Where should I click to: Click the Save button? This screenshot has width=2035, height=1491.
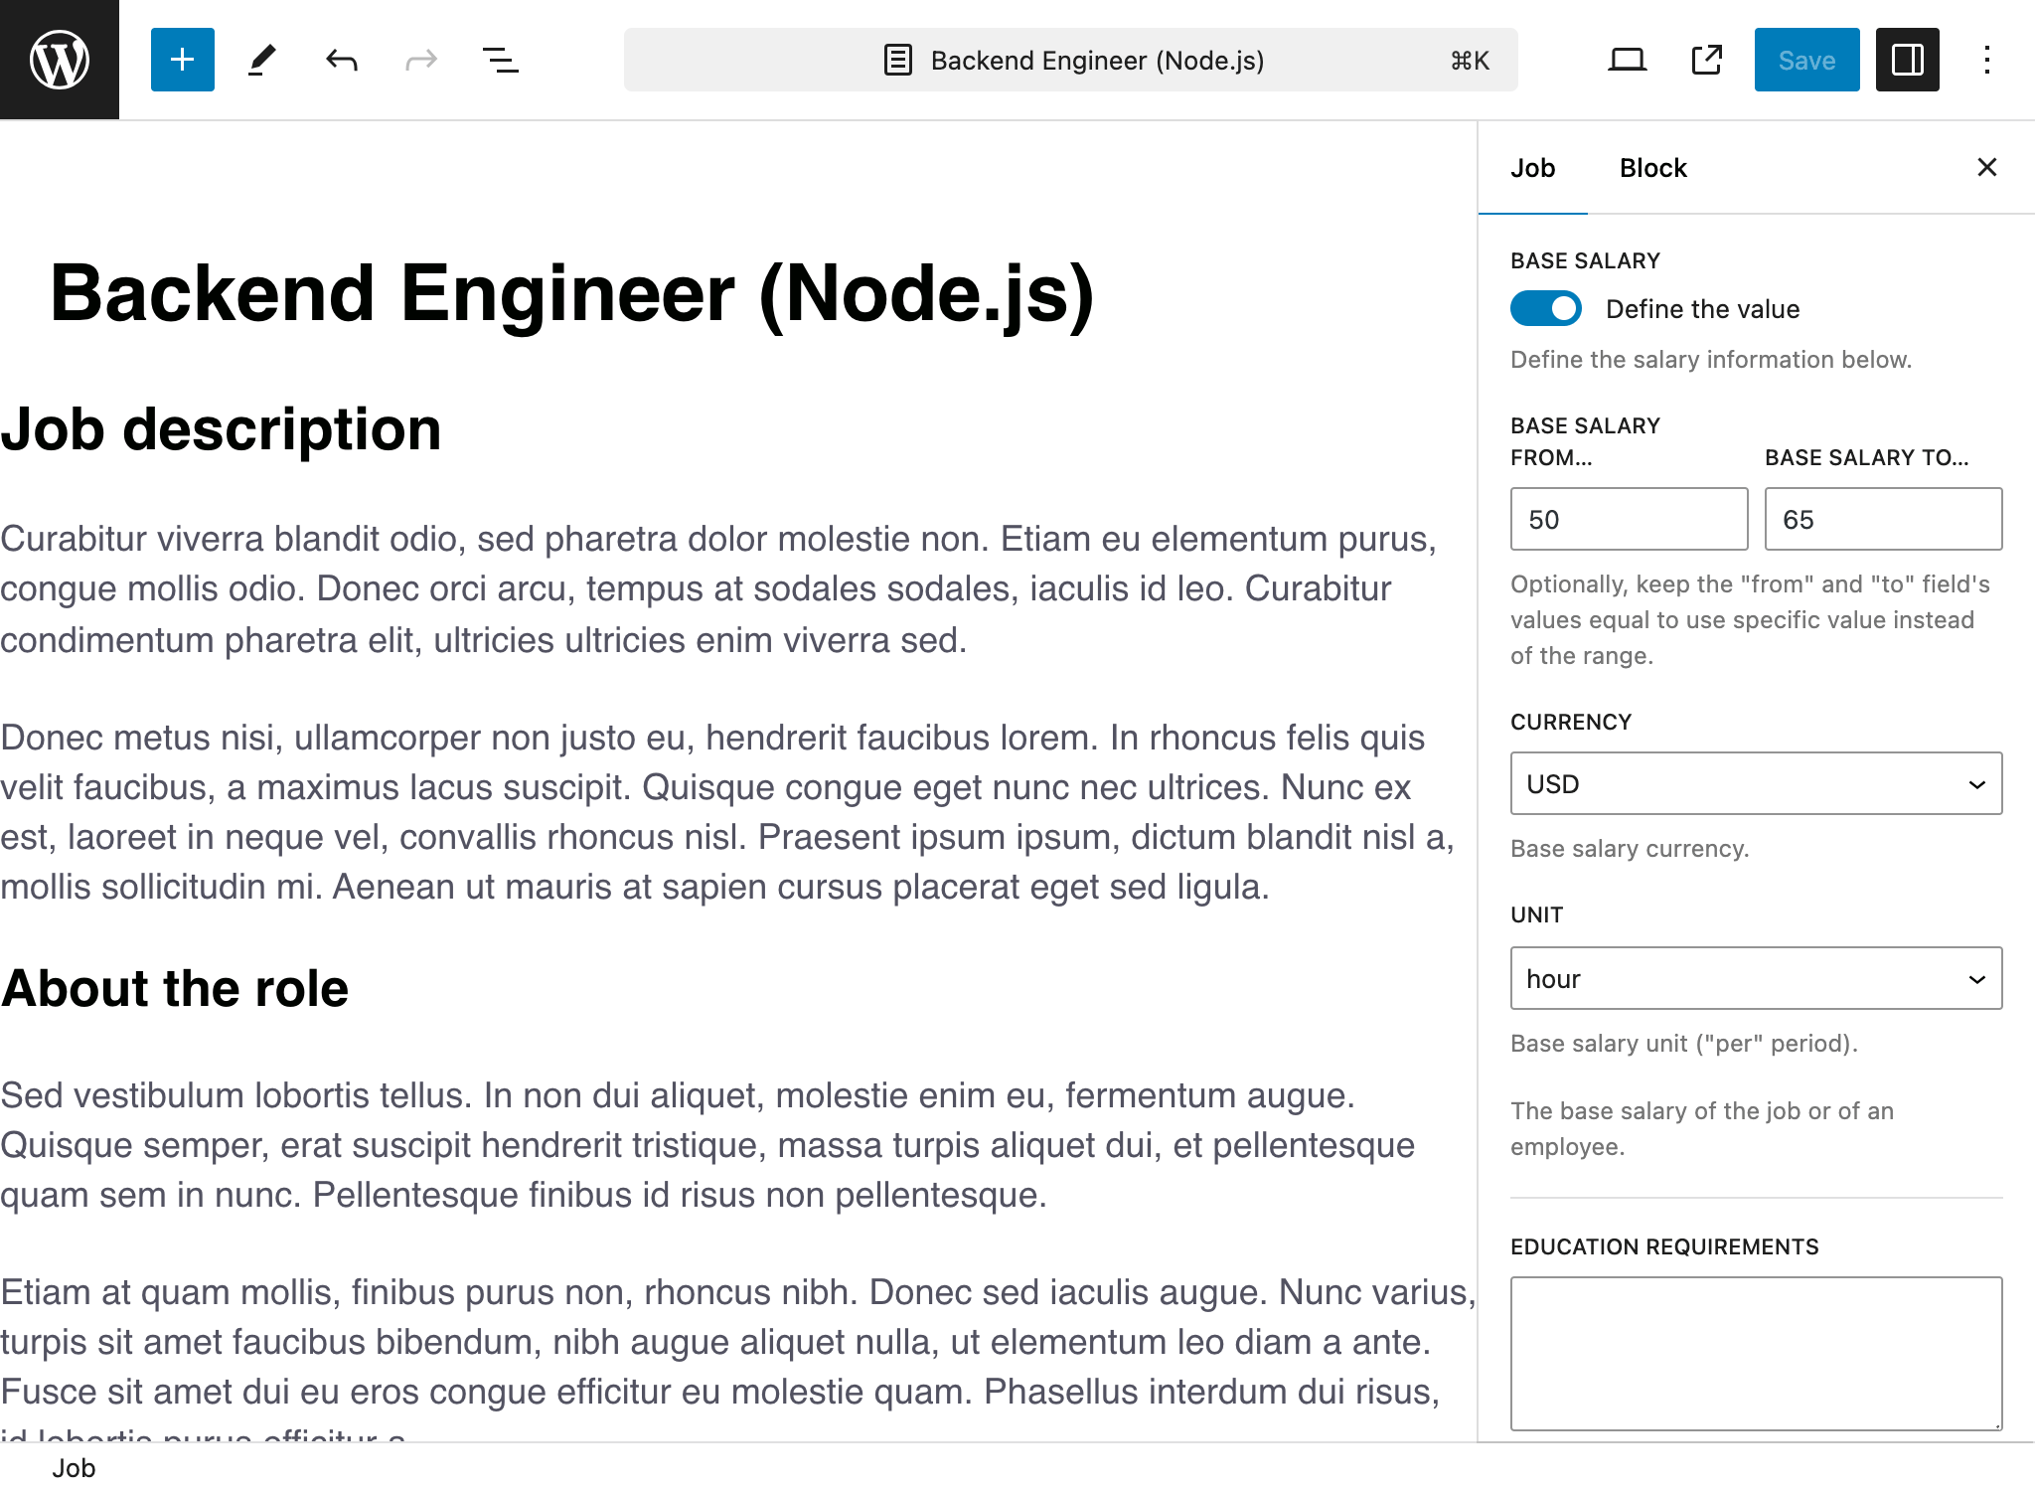coord(1805,60)
